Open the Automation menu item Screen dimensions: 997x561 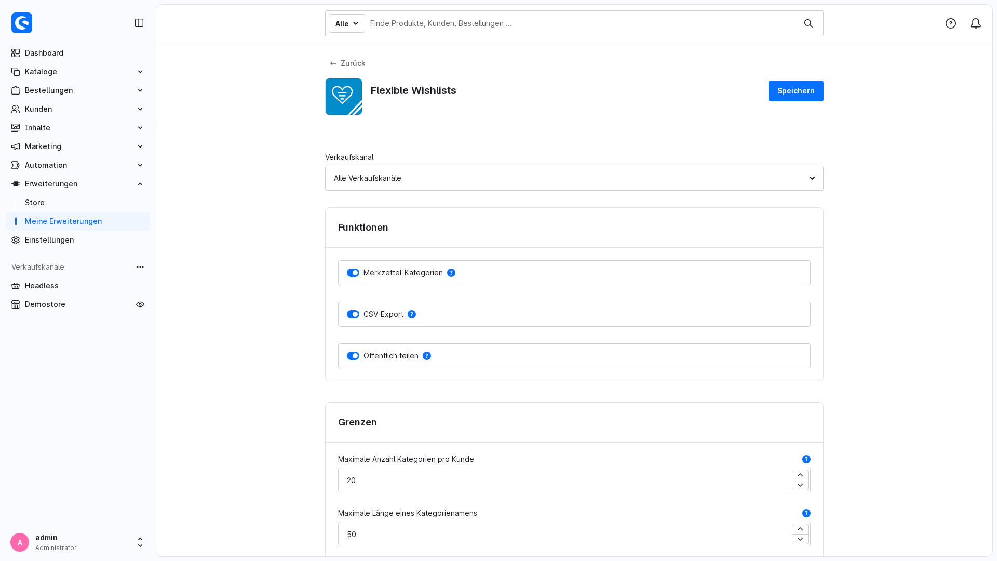pos(78,165)
